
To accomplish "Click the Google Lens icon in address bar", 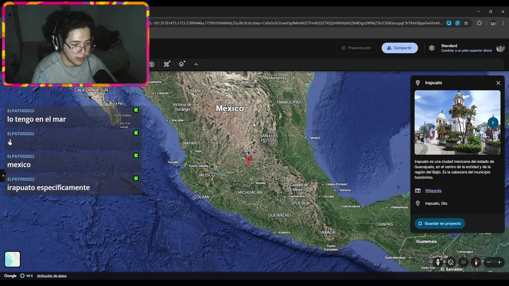I will pos(457,23).
